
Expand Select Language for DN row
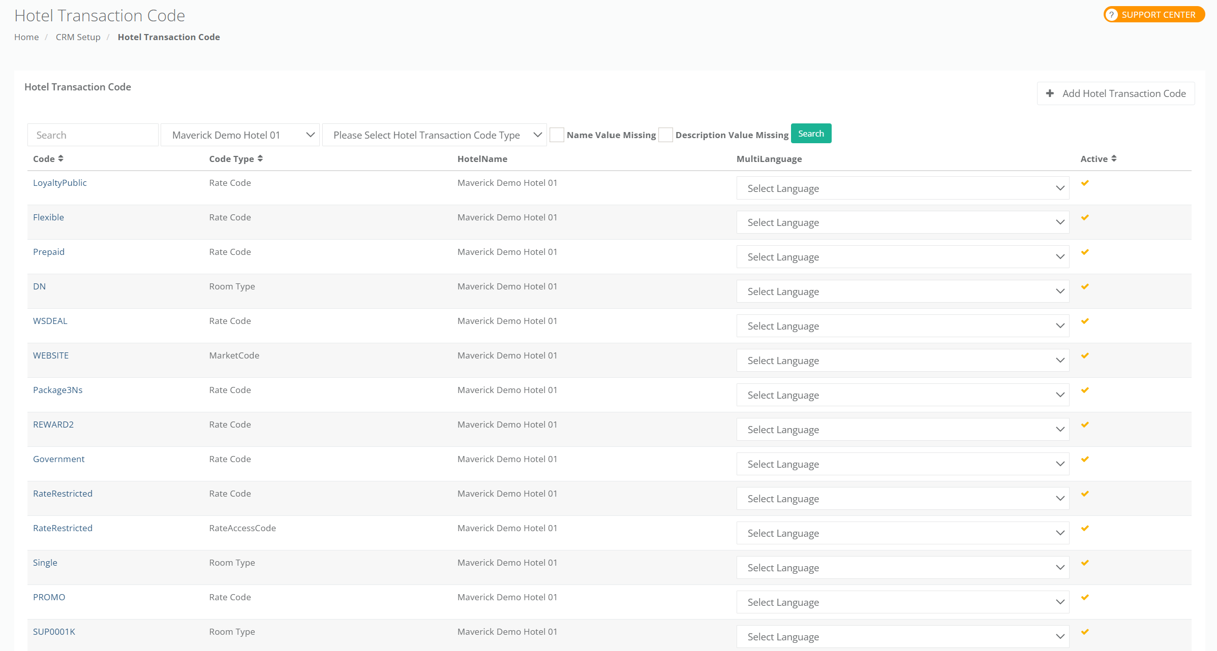point(903,291)
